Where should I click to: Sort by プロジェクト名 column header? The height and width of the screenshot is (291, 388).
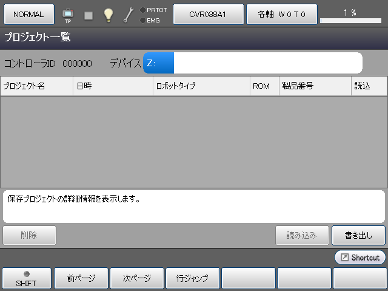click(x=36, y=86)
